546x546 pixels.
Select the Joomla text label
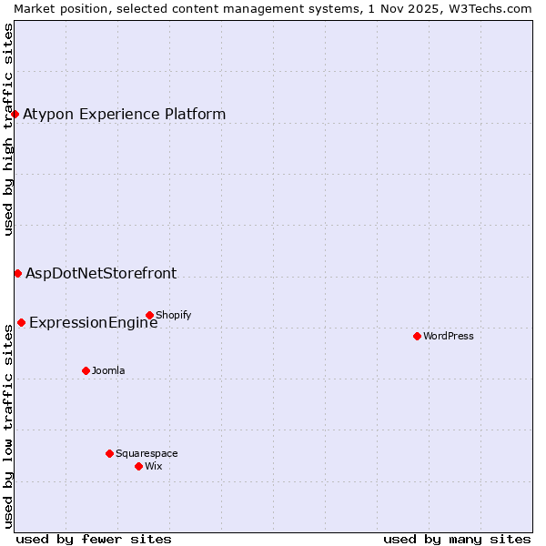108,370
